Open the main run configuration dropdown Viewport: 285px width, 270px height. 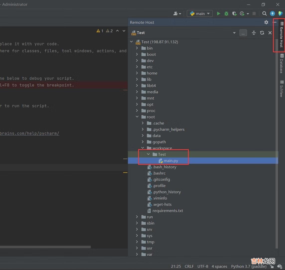[200, 13]
